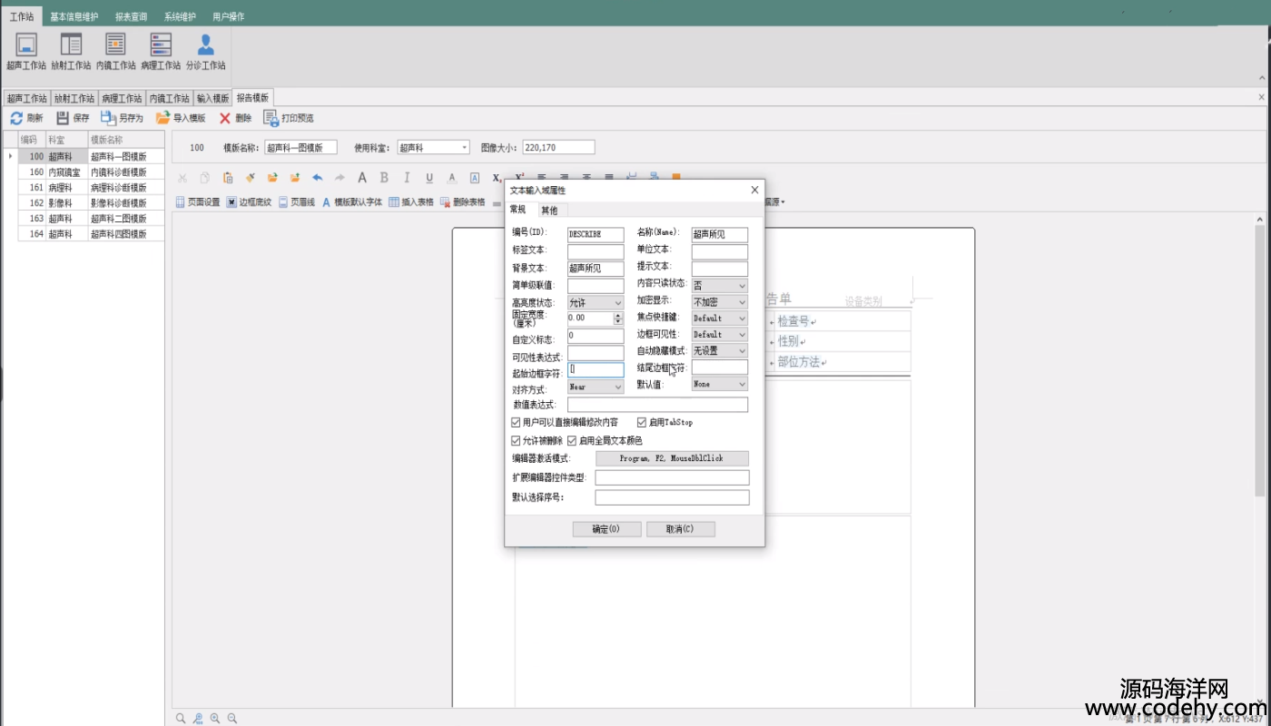
Task: Click the 保存 save icon
Action: pos(63,118)
